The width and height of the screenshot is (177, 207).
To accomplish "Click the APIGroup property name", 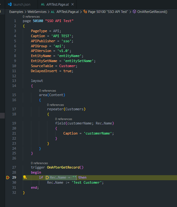I will click(39, 46).
